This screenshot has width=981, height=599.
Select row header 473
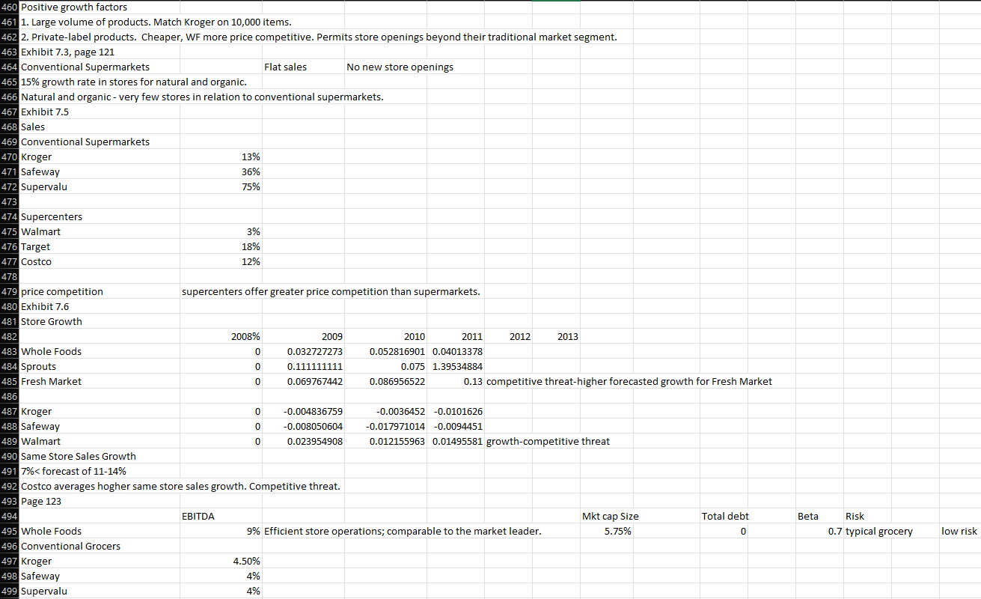coord(10,202)
